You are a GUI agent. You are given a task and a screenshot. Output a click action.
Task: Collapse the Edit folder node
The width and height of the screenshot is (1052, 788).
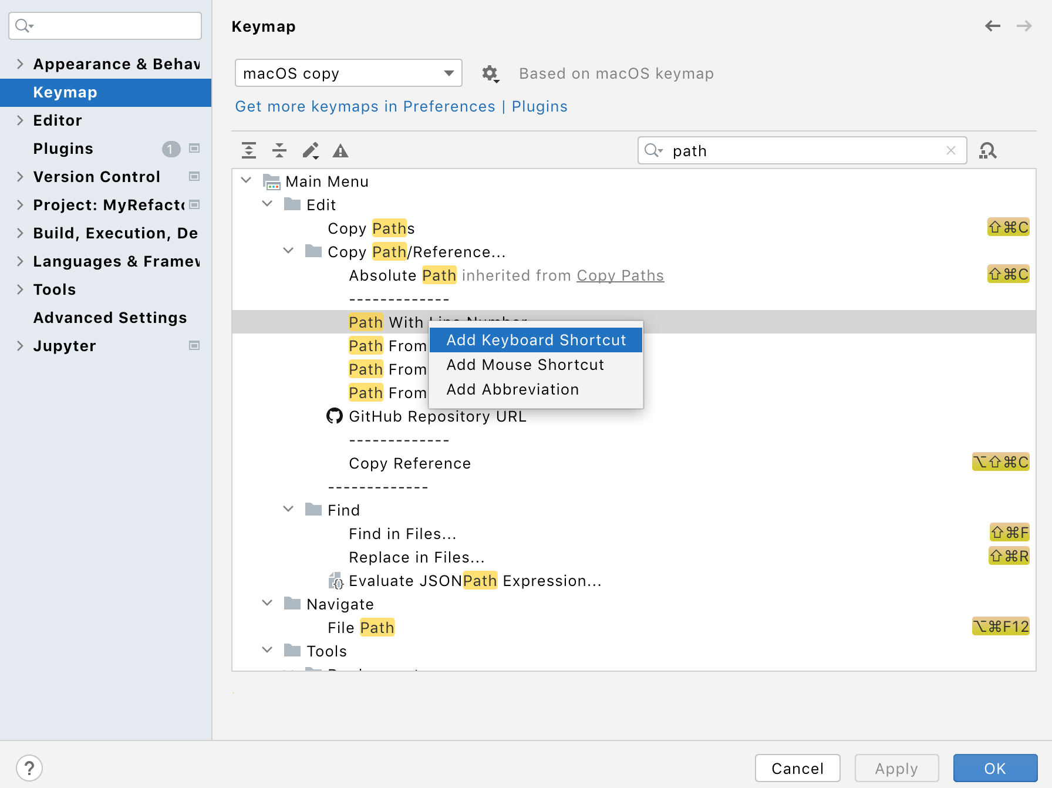click(x=268, y=204)
